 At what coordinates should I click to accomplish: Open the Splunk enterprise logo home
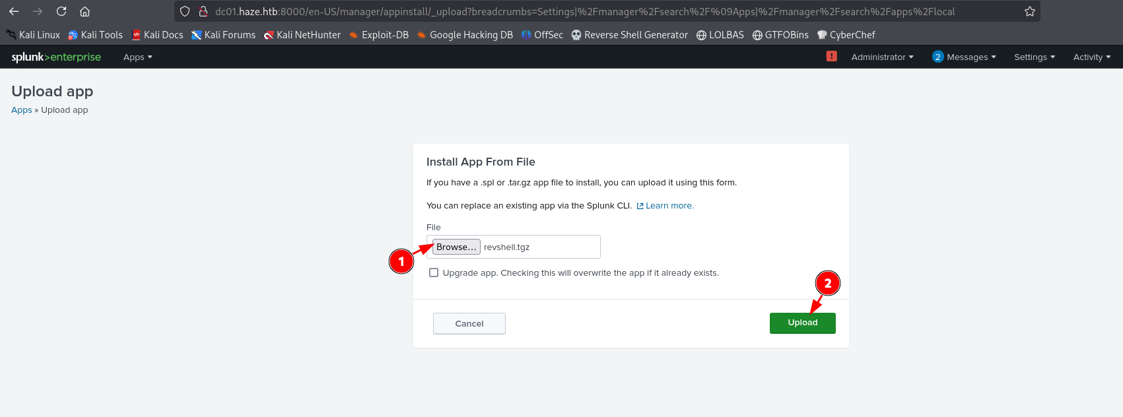coord(56,57)
